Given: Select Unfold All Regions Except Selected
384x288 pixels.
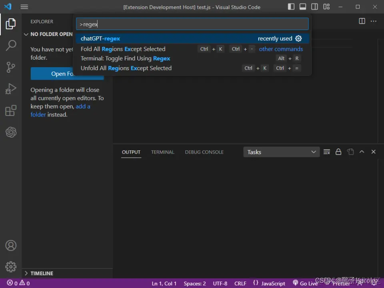Looking at the screenshot, I should pos(192,68).
